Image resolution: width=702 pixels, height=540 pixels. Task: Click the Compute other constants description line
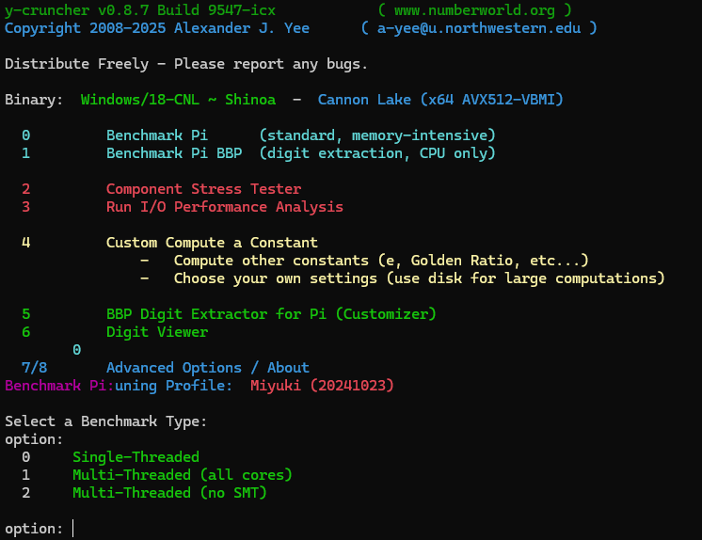pos(381,261)
